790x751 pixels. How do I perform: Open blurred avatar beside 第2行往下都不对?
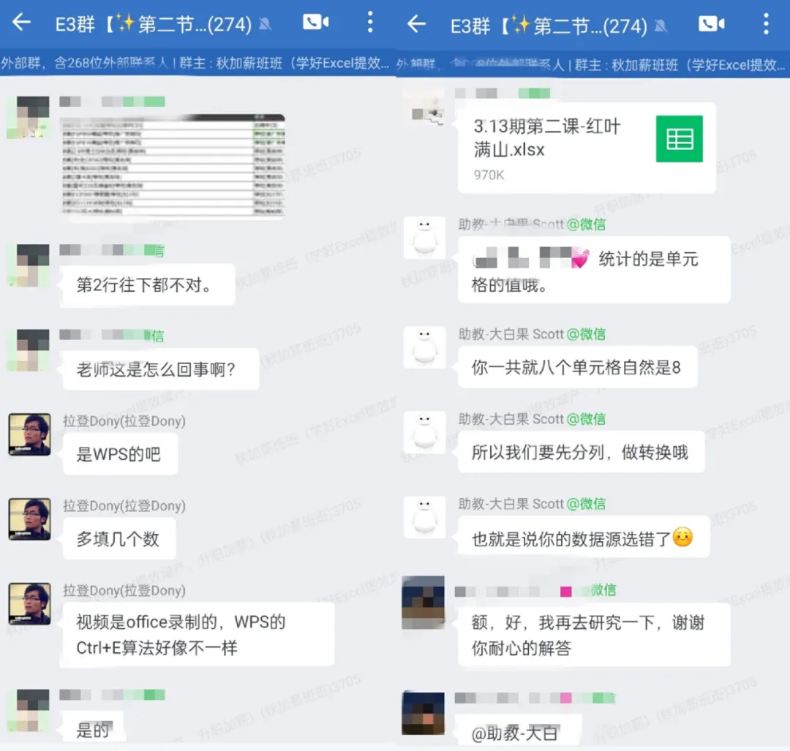tap(29, 265)
